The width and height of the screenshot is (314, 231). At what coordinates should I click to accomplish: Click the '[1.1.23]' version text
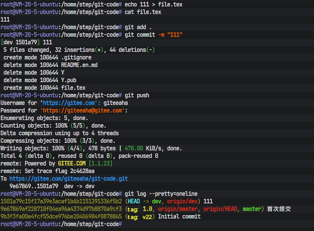pos(100,163)
